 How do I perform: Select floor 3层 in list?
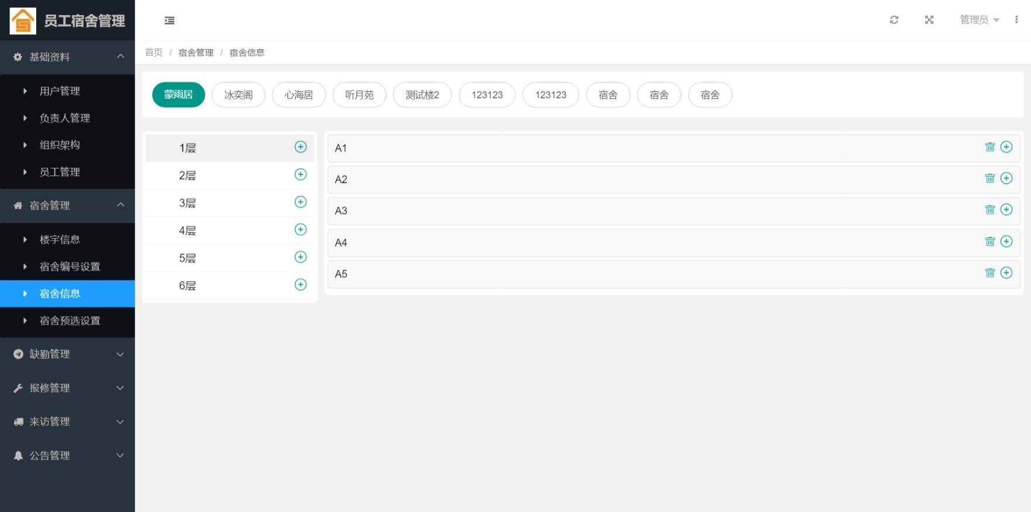click(230, 203)
